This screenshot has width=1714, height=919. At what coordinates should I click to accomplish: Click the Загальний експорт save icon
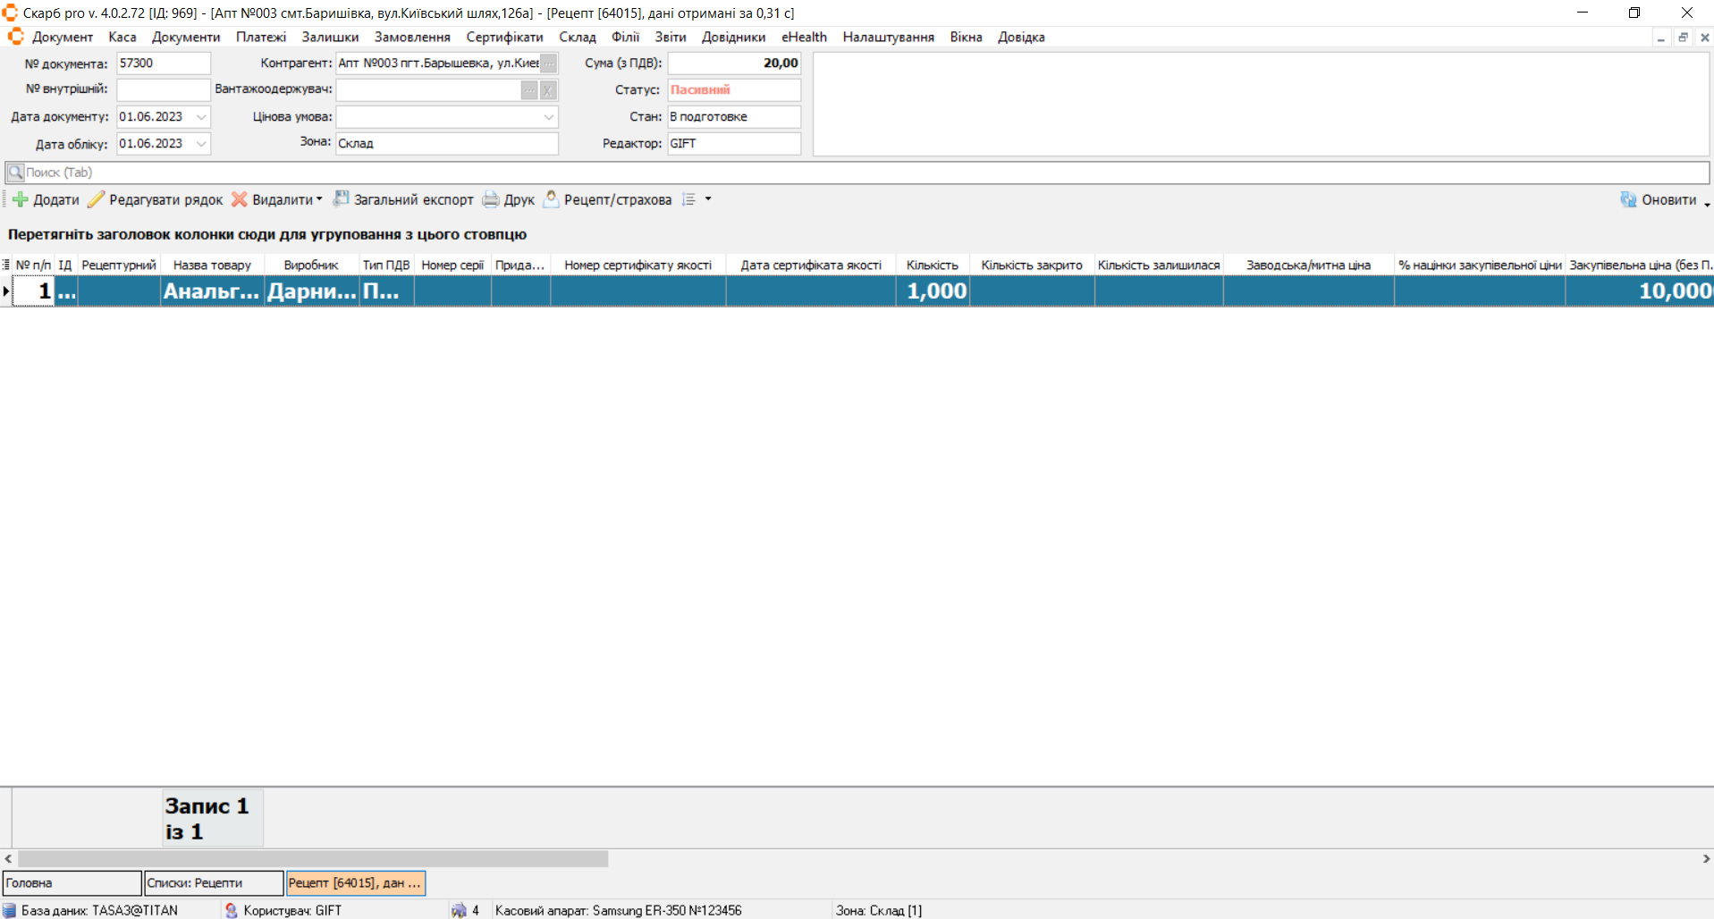341,199
